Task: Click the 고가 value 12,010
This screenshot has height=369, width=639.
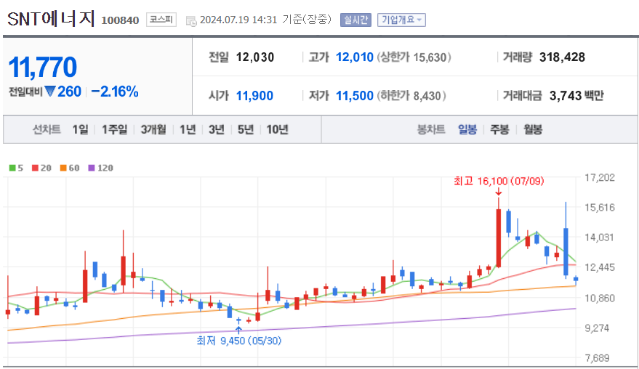Action: [x=355, y=57]
